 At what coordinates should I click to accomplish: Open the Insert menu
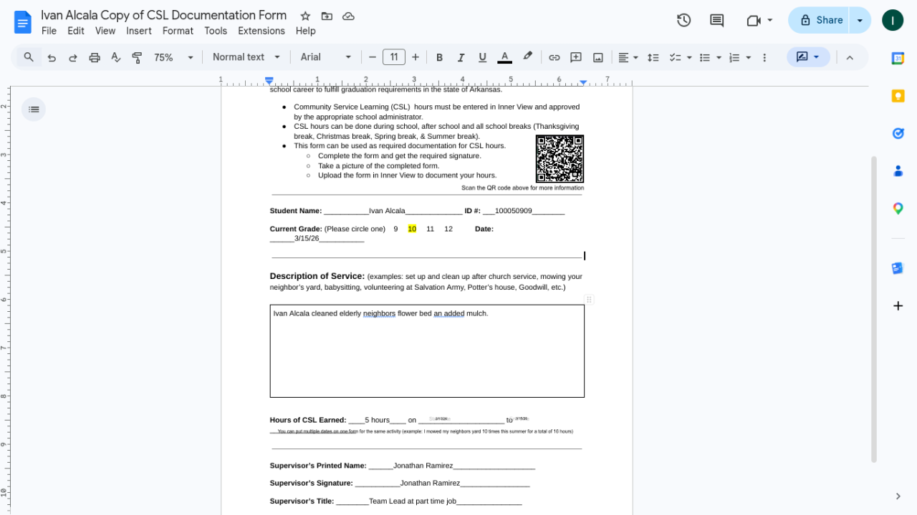[x=138, y=31]
